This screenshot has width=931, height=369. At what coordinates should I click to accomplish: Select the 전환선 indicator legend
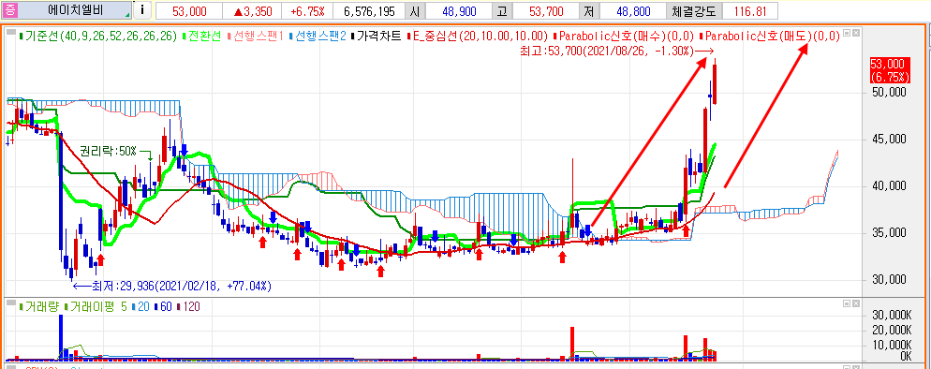(203, 37)
